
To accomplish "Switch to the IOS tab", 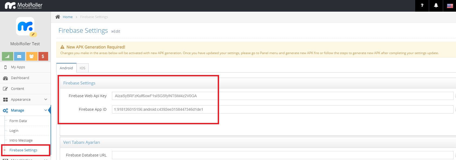I will coord(82,68).
